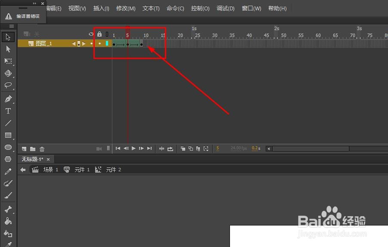Click the Onion Skin Outlines icon
This screenshot has height=247, width=388.
coord(191,148)
